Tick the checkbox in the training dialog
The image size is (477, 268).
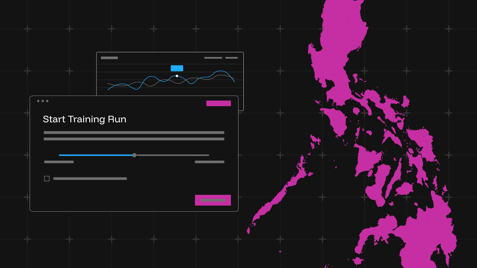pos(47,178)
